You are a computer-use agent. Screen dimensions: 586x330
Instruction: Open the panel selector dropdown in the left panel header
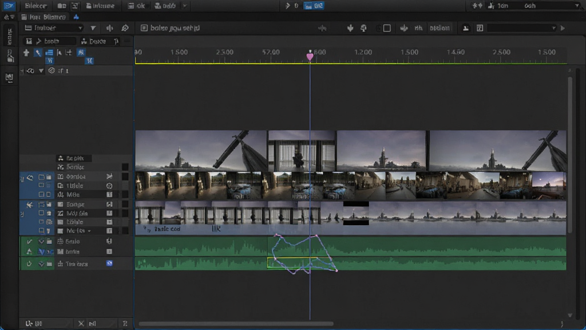[54, 28]
